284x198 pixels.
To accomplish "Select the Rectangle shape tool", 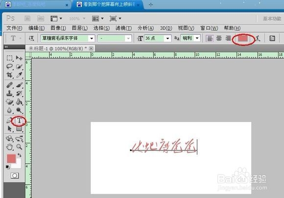I will (19, 129).
